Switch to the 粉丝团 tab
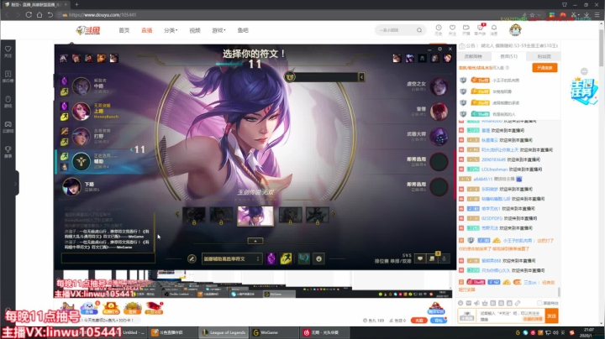605x339 pixels. tap(544, 56)
